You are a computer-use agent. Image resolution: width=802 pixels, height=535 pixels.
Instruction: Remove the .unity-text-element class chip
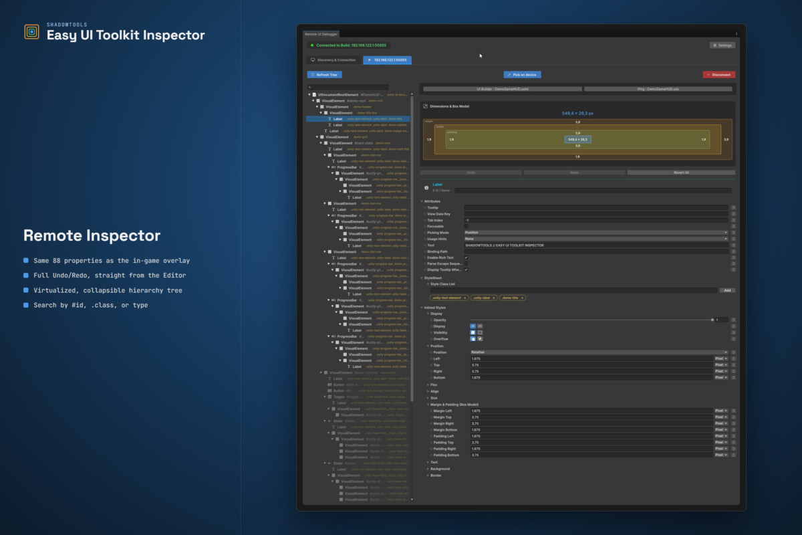click(464, 298)
